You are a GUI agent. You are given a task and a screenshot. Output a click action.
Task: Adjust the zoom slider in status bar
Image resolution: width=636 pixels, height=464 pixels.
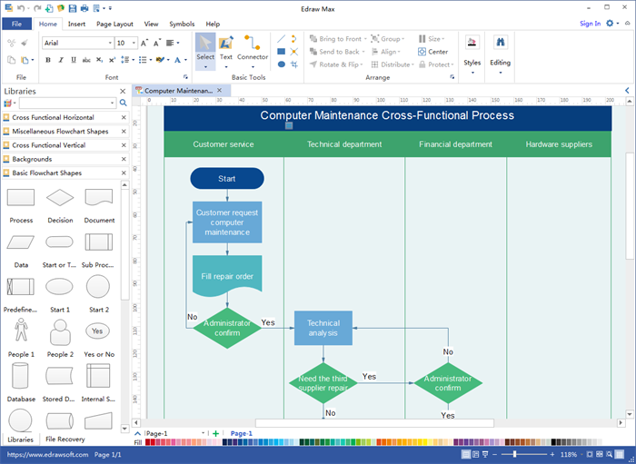click(x=516, y=454)
